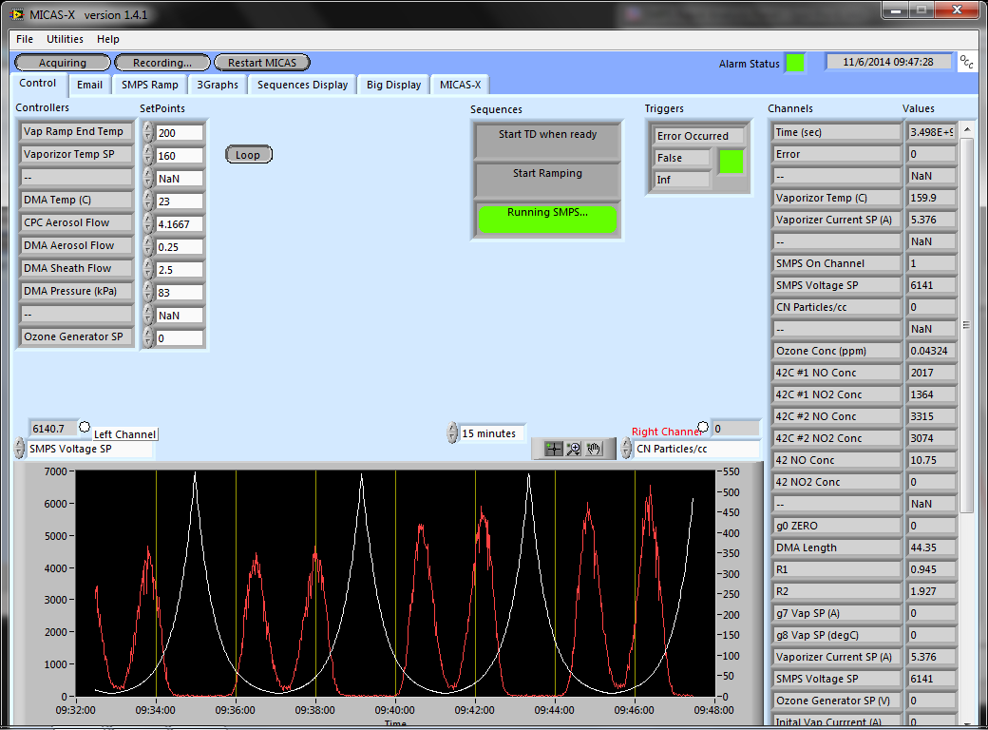Viewport: 988px width, 730px height.
Task: Open the File menu
Action: [25, 39]
